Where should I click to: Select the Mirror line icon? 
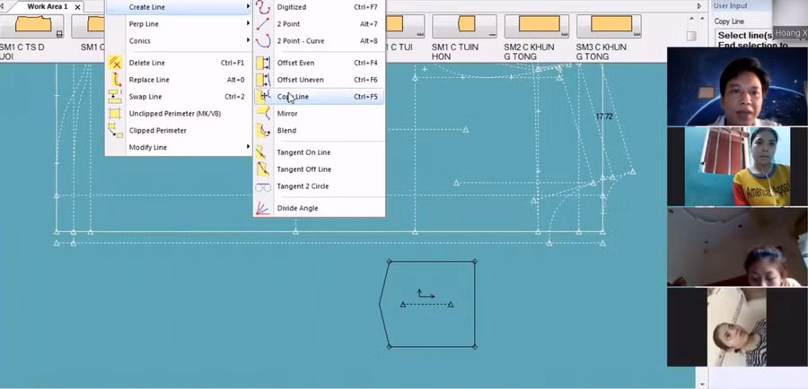click(263, 114)
